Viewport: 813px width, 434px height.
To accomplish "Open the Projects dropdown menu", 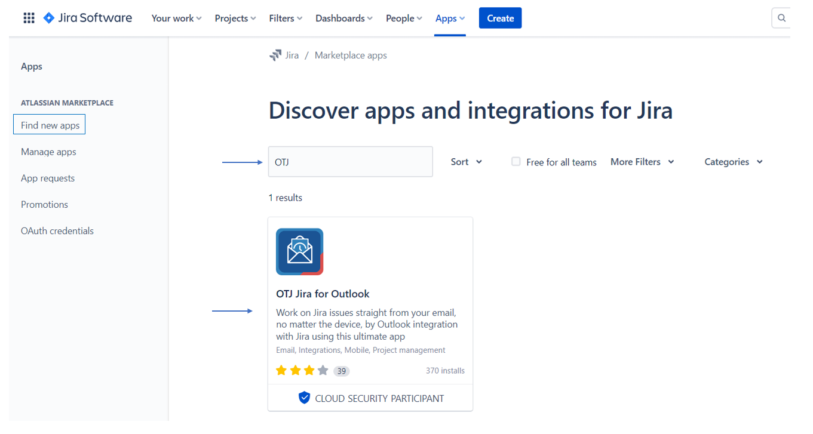I will [x=235, y=19].
